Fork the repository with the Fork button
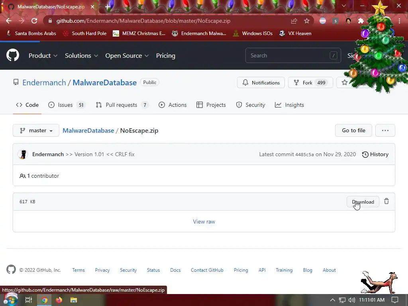This screenshot has width=408, height=306. pos(310,82)
